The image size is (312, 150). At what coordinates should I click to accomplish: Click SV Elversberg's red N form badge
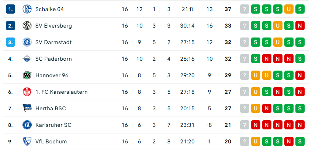[300, 26]
